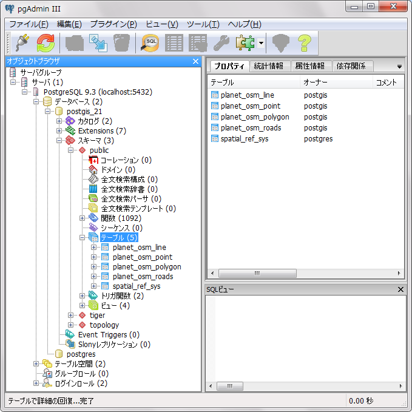Click right arrow of properties list scrollbar
The height and width of the screenshot is (412, 412).
tap(399, 273)
